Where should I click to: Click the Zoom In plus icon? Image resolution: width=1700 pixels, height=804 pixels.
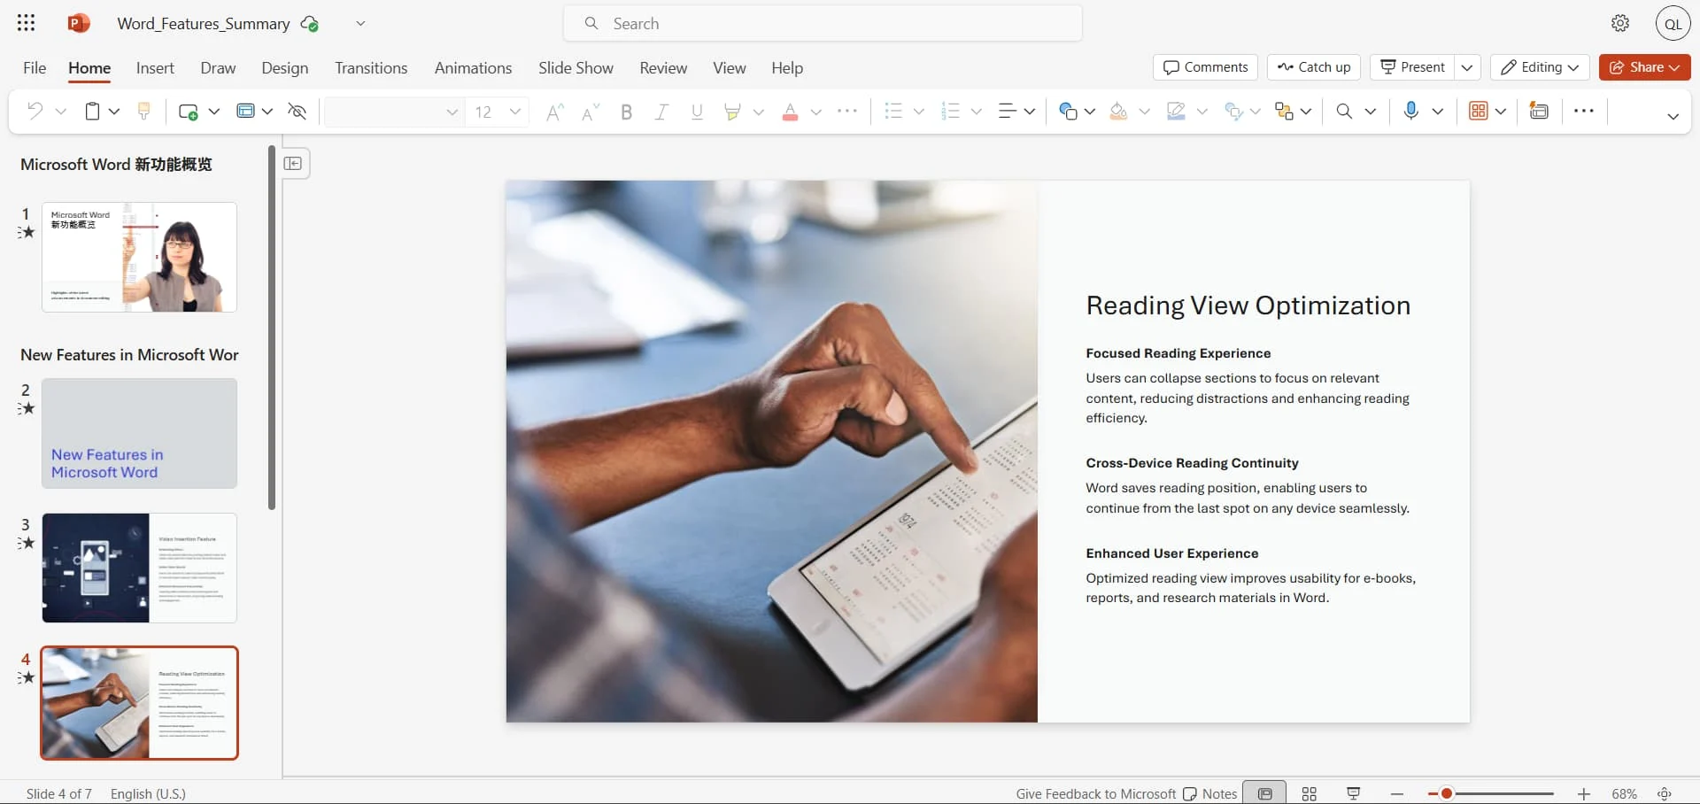click(x=1584, y=793)
